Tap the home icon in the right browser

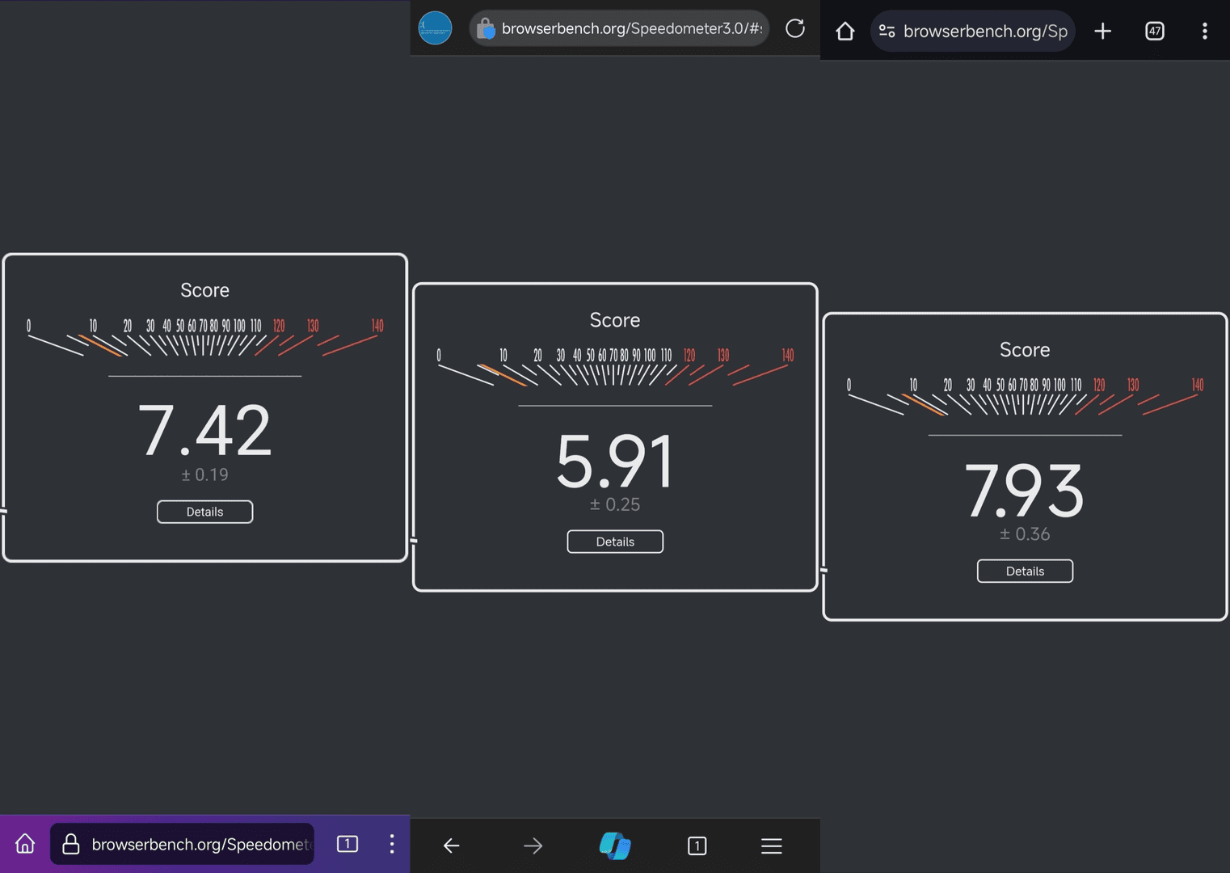(x=845, y=31)
